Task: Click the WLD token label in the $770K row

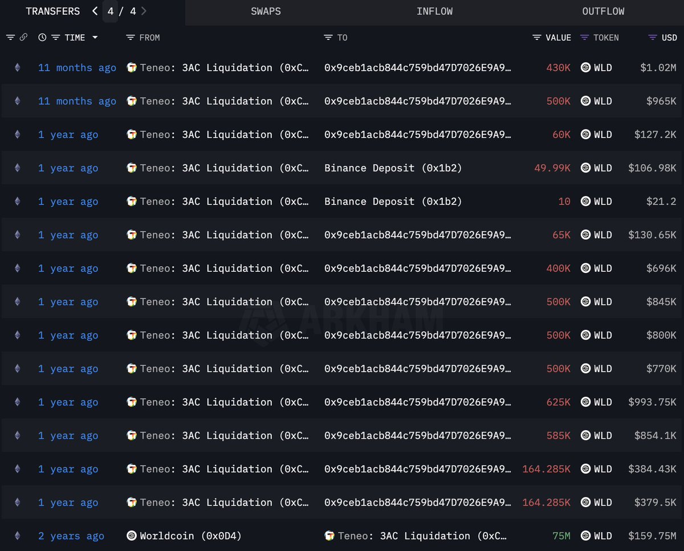Action: (603, 369)
